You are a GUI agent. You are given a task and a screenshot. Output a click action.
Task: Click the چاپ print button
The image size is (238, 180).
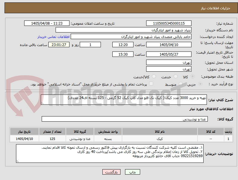click(x=133, y=172)
